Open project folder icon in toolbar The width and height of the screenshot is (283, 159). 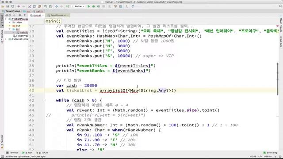point(3,6)
